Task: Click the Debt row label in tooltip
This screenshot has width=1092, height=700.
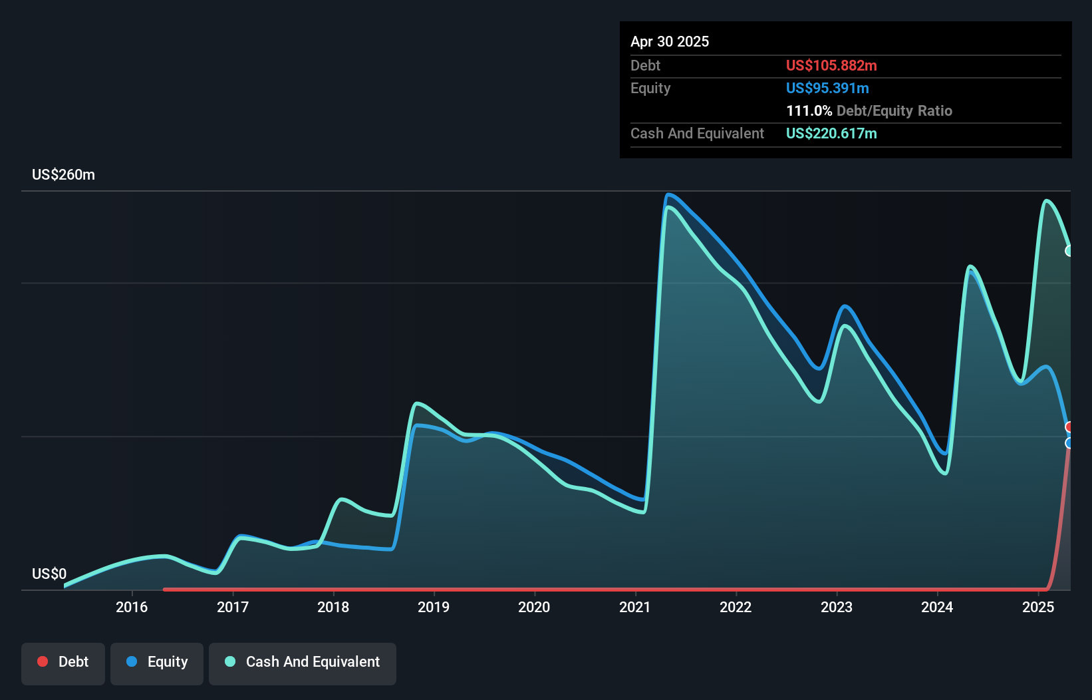Action: pyautogui.click(x=645, y=65)
